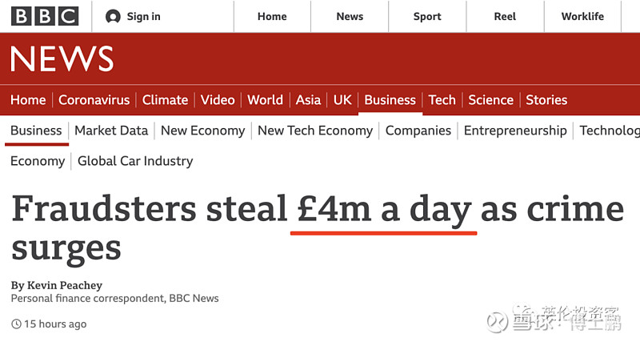Open Global Car Industry link

pyautogui.click(x=135, y=161)
